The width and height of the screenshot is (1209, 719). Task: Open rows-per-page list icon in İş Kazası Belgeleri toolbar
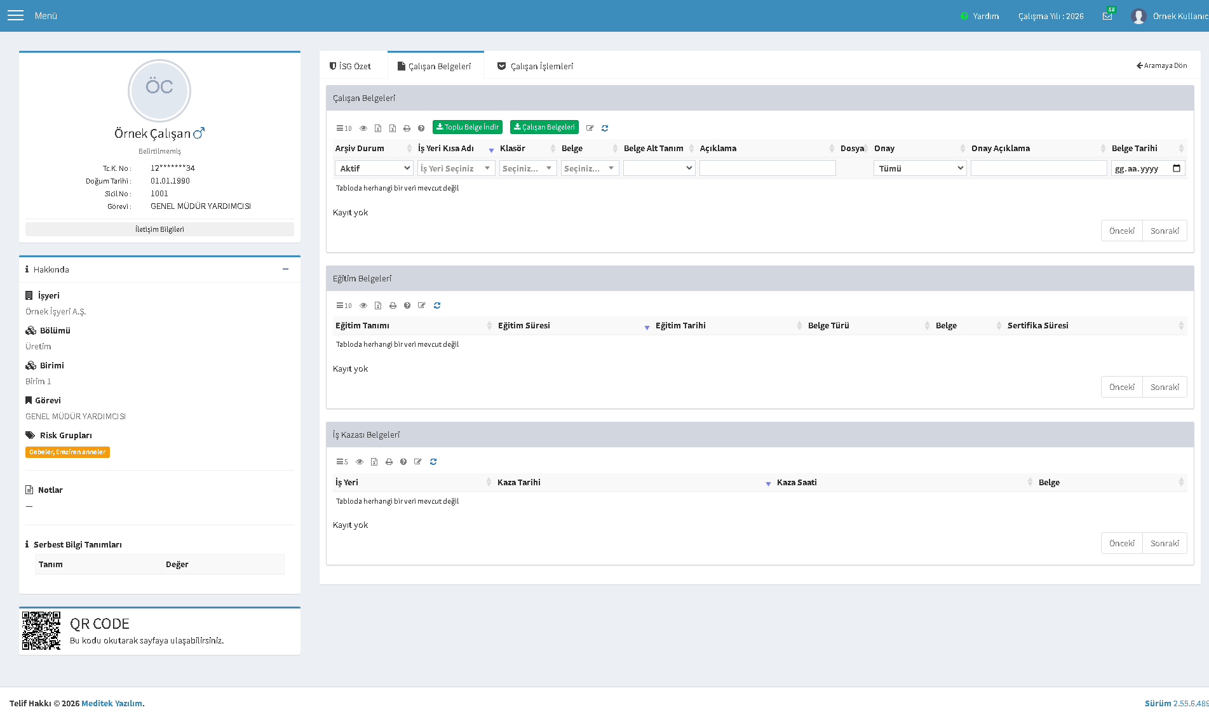342,462
